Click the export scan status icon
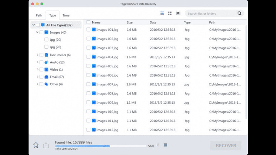 pyautogui.click(x=46, y=145)
